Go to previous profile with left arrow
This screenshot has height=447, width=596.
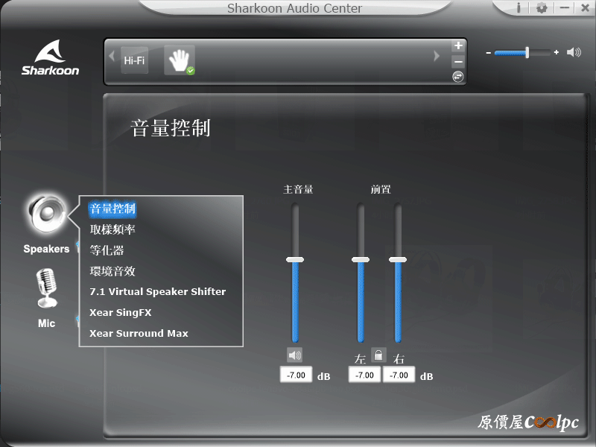(x=112, y=57)
